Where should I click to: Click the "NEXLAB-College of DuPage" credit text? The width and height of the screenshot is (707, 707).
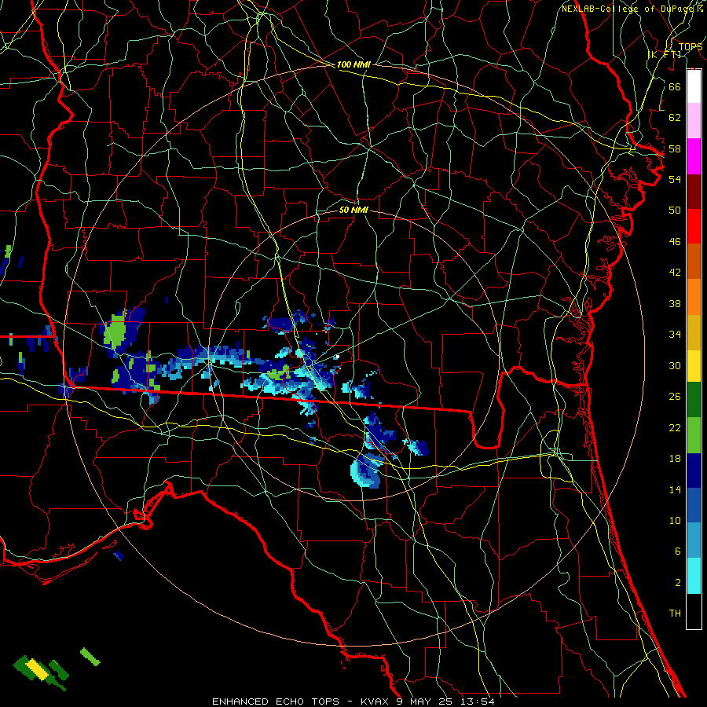click(x=627, y=9)
